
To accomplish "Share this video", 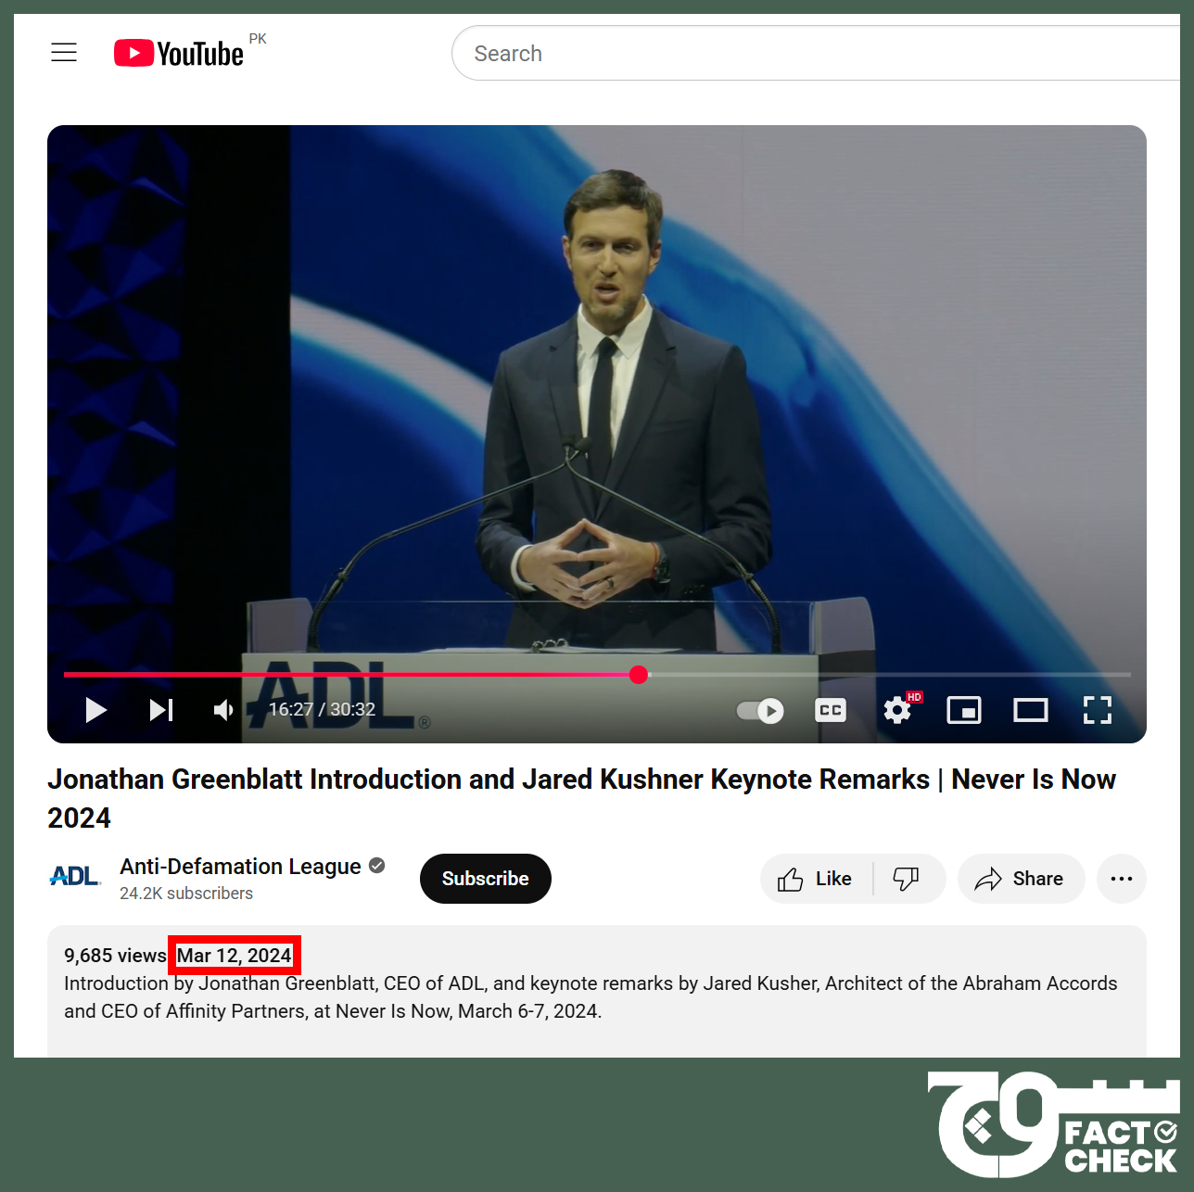I will pyautogui.click(x=1021, y=879).
